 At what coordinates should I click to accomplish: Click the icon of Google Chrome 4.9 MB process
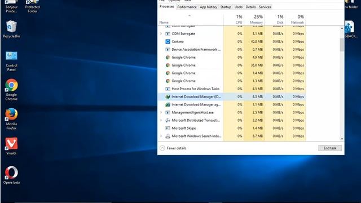tap(168, 58)
